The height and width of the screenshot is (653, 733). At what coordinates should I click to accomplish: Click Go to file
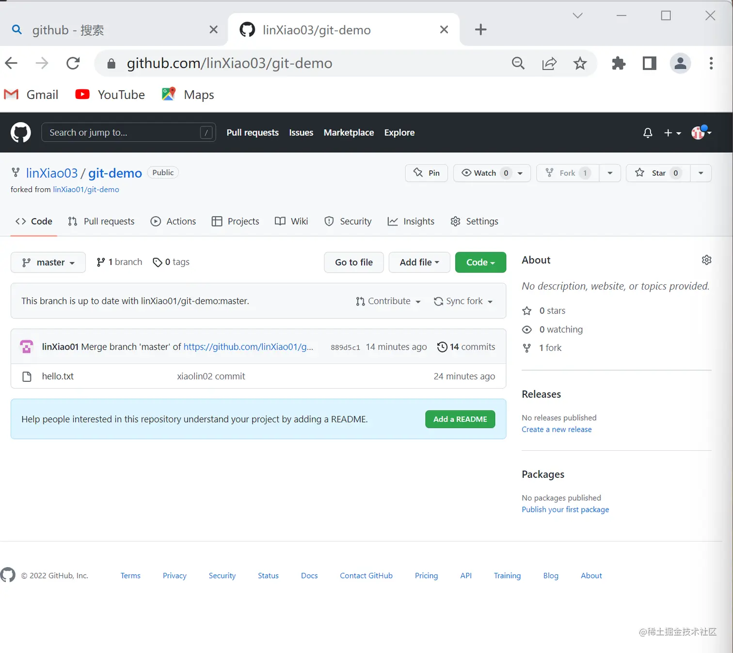pos(354,262)
